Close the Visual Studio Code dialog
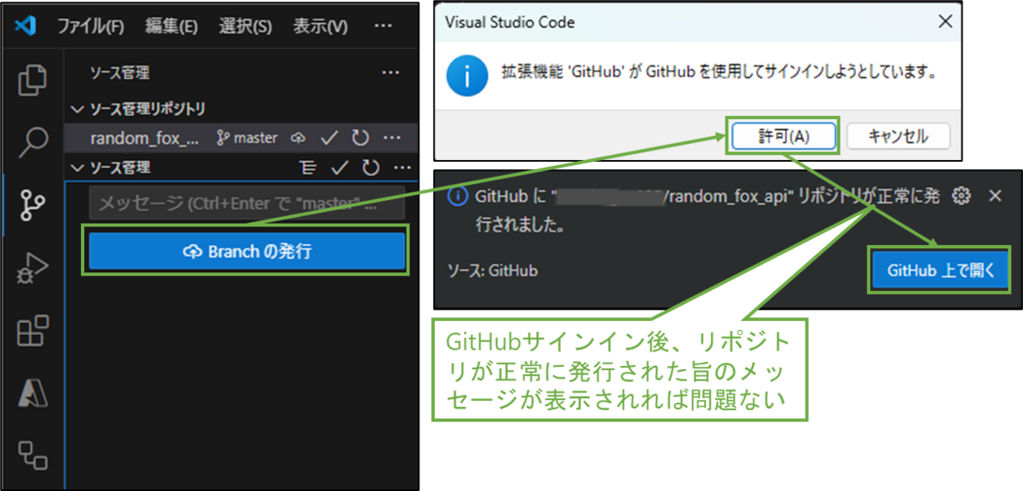This screenshot has height=491, width=1023. click(x=945, y=22)
